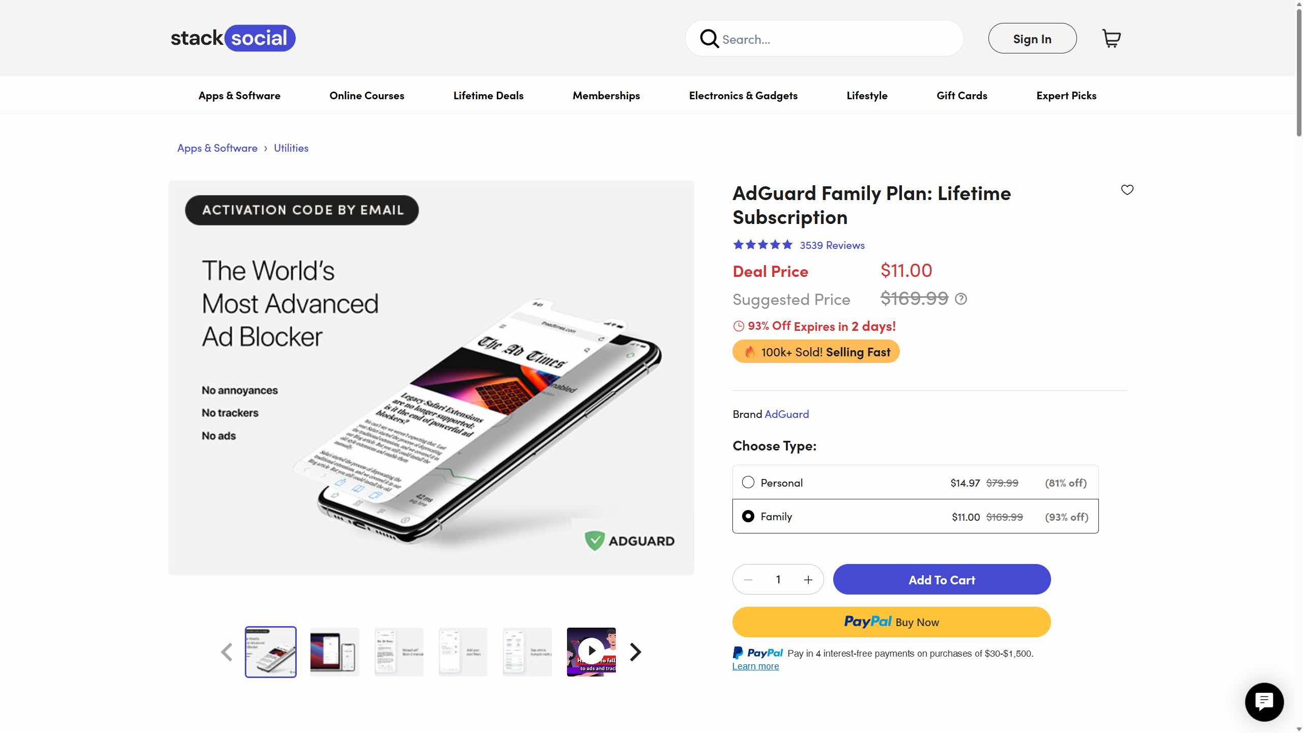Click the search magnifier icon
Screen dimensions: 1303x733
coord(709,39)
